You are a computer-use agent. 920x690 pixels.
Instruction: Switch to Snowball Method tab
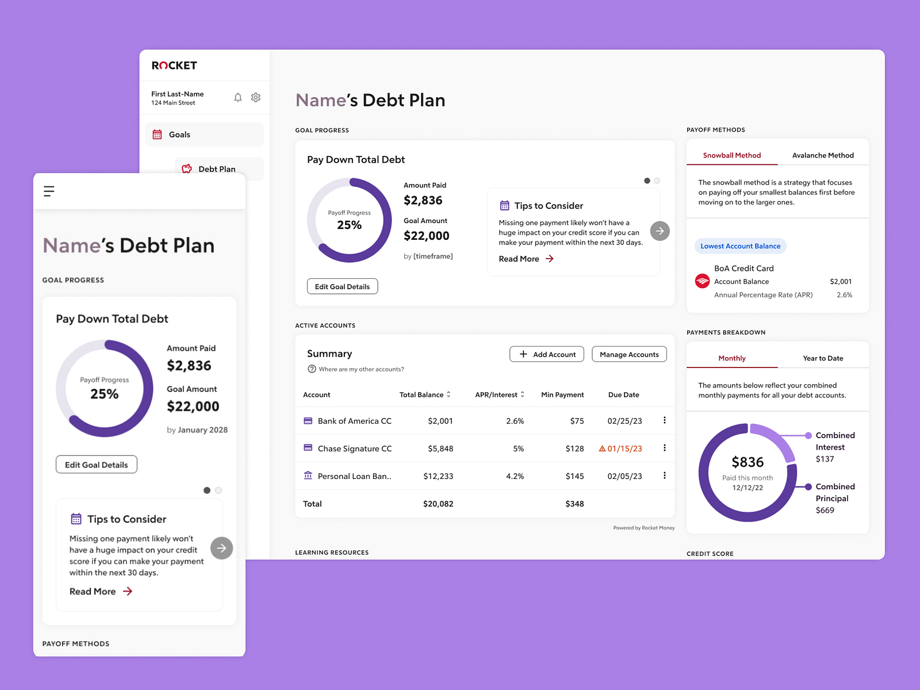click(x=732, y=155)
